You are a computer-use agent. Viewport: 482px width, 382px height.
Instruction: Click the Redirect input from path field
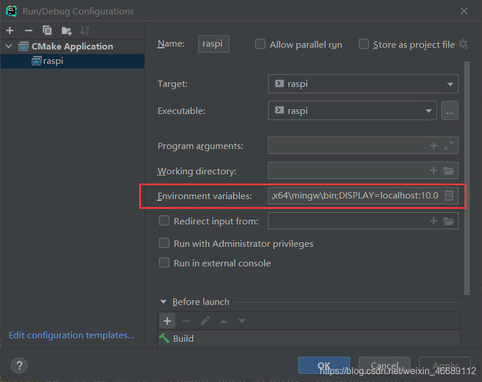(363, 221)
